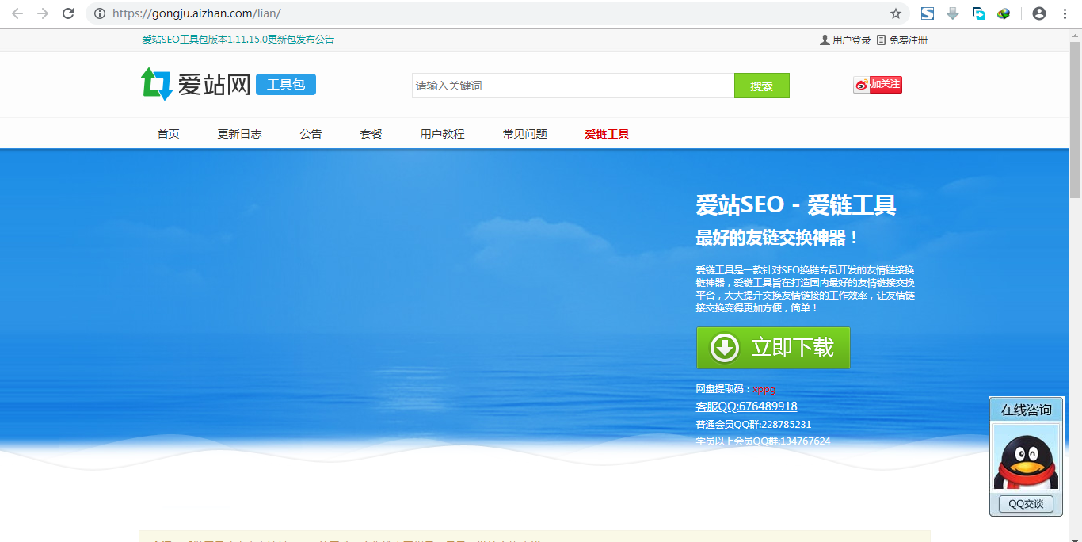This screenshot has width=1082, height=542.
Task: Click the IDM globe extension icon in toolbar
Action: click(1003, 13)
